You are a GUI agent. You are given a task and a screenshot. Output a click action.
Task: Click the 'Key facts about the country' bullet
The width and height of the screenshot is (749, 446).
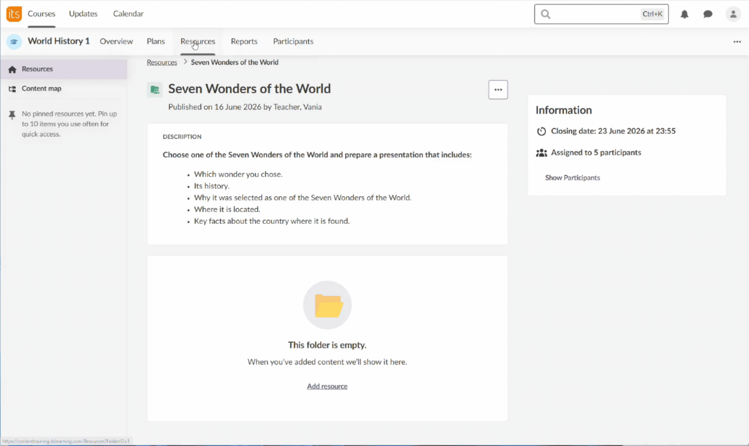pos(272,221)
